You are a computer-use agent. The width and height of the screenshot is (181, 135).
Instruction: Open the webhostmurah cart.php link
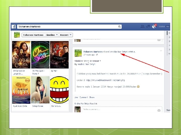pyautogui.click(x=106, y=80)
